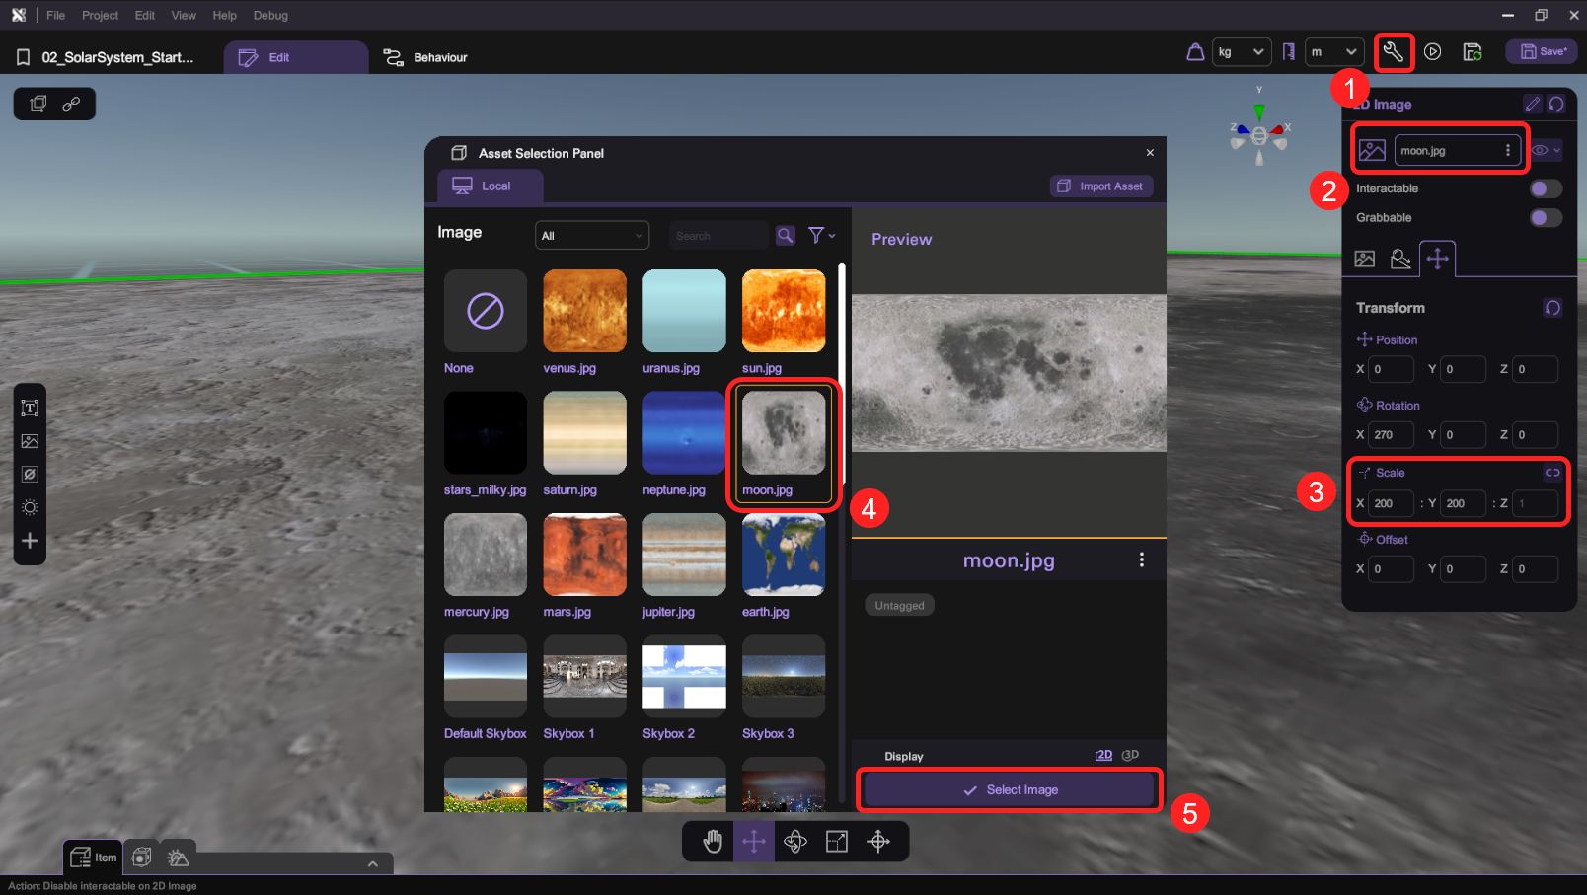Toggle the Interactable switch
Viewport: 1587px width, 895px height.
[1545, 188]
